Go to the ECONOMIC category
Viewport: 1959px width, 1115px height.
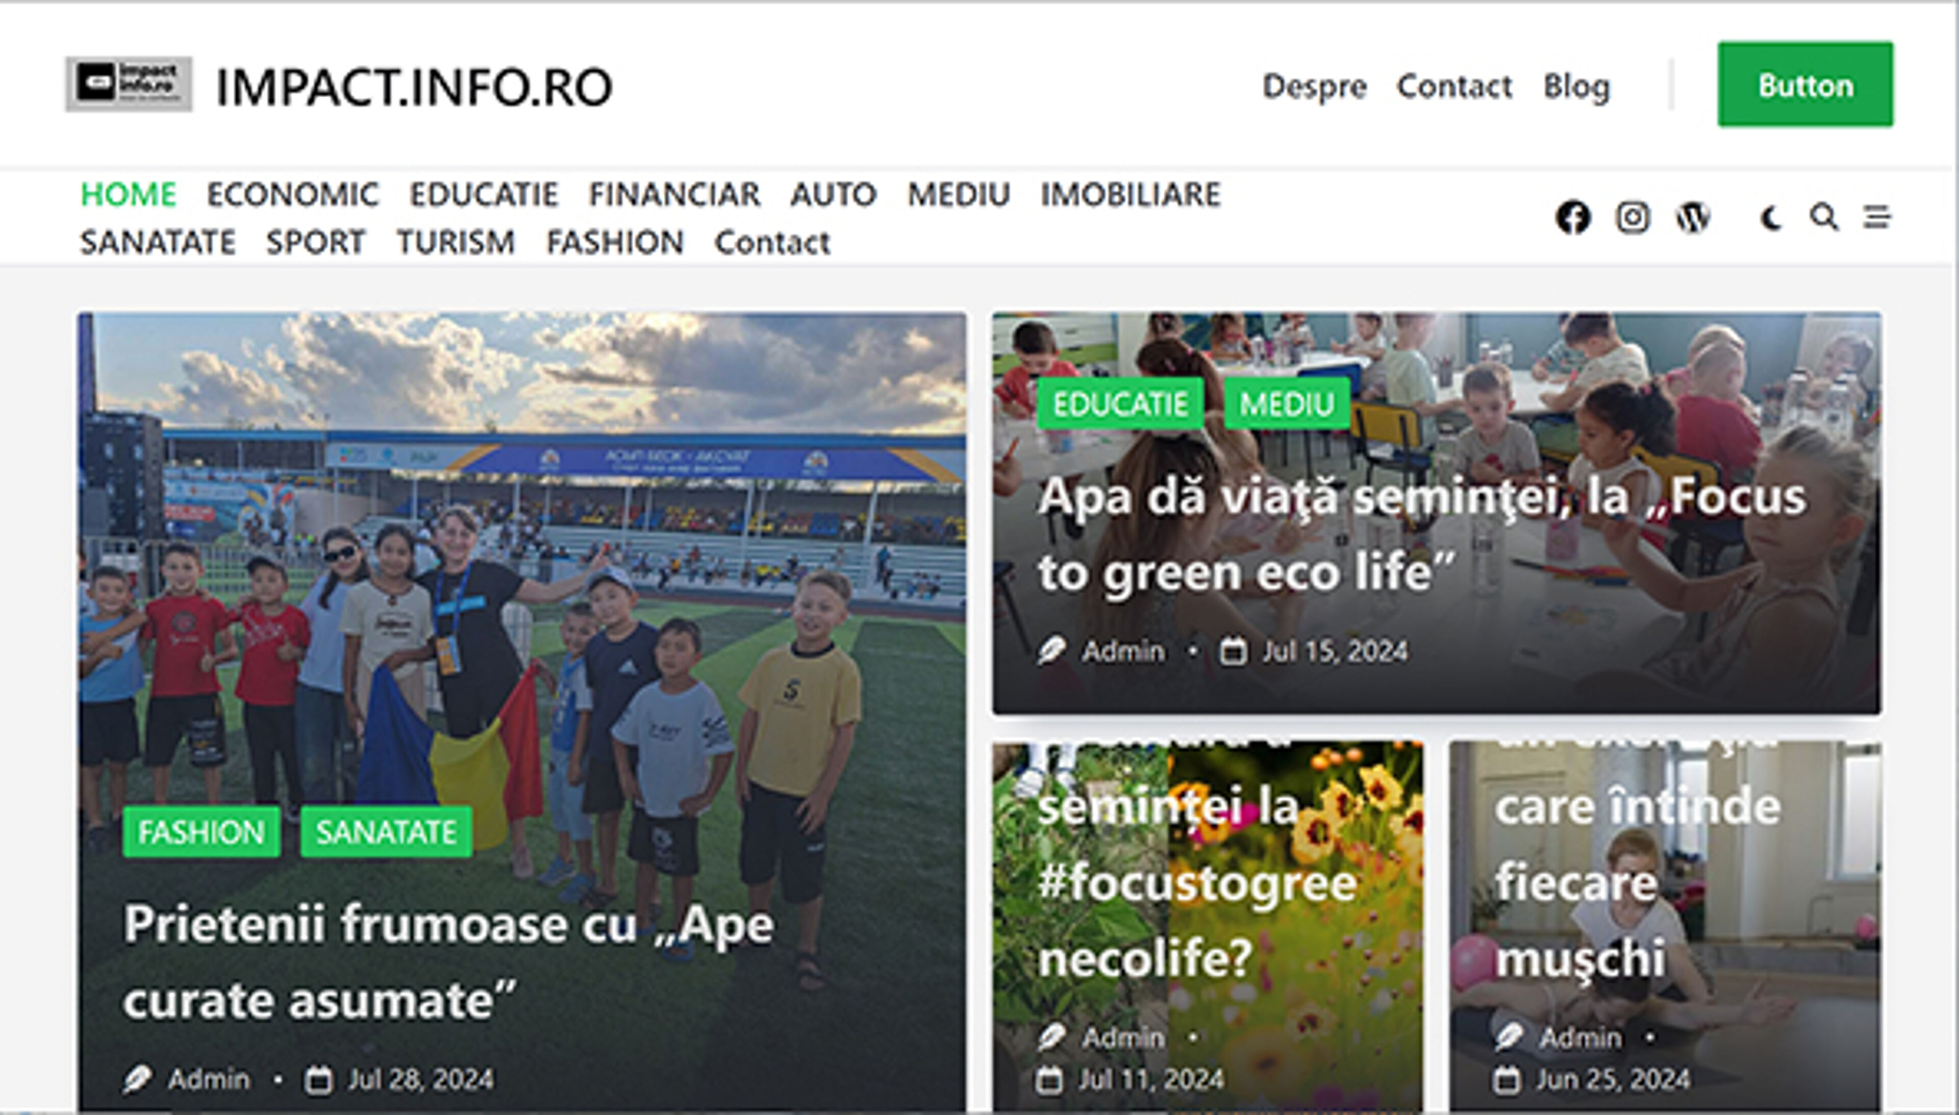click(292, 194)
